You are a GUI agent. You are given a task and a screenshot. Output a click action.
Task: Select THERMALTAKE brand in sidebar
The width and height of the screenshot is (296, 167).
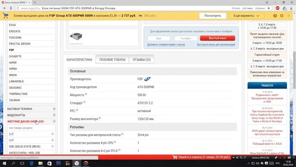pyautogui.click(x=18, y=94)
